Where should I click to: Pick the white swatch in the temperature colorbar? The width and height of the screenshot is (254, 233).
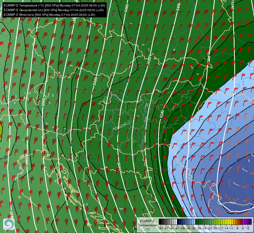[176, 222]
